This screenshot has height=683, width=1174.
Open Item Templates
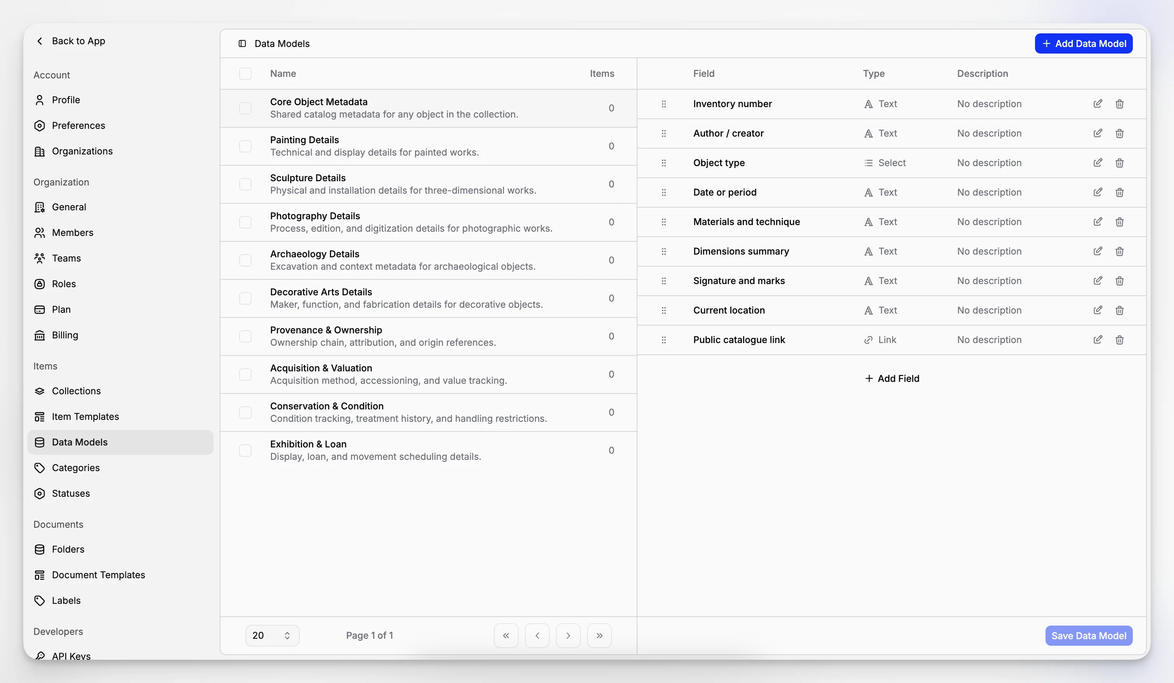[x=120, y=416]
